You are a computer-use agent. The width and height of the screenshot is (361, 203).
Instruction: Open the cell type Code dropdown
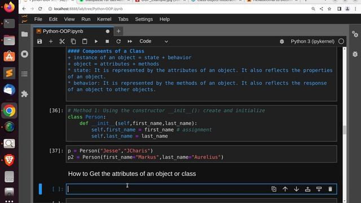(153, 41)
